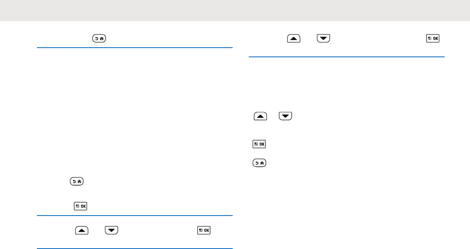The height and width of the screenshot is (249, 470).
Task: Click the blue divider below the bottom-left arrow keys
Action: tap(135, 249)
